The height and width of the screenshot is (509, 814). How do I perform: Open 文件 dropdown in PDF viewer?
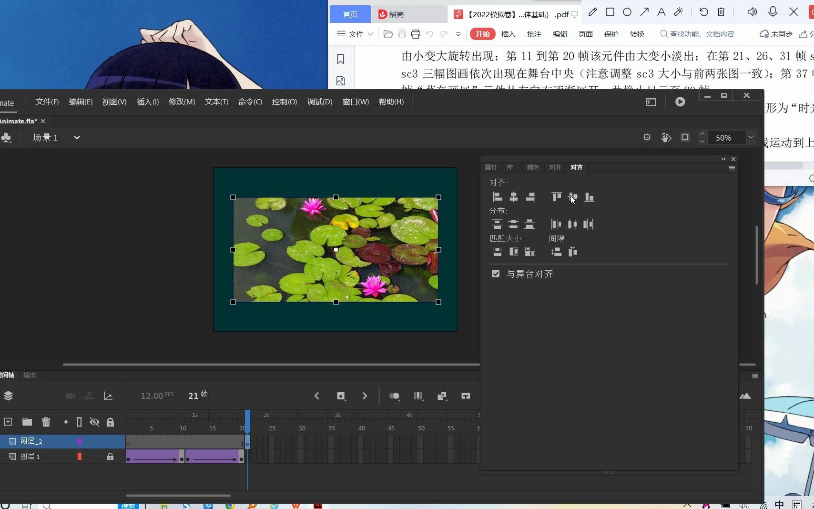(355, 34)
